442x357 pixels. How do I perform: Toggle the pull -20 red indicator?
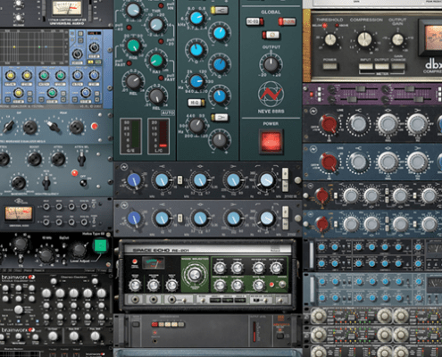[x=161, y=41]
